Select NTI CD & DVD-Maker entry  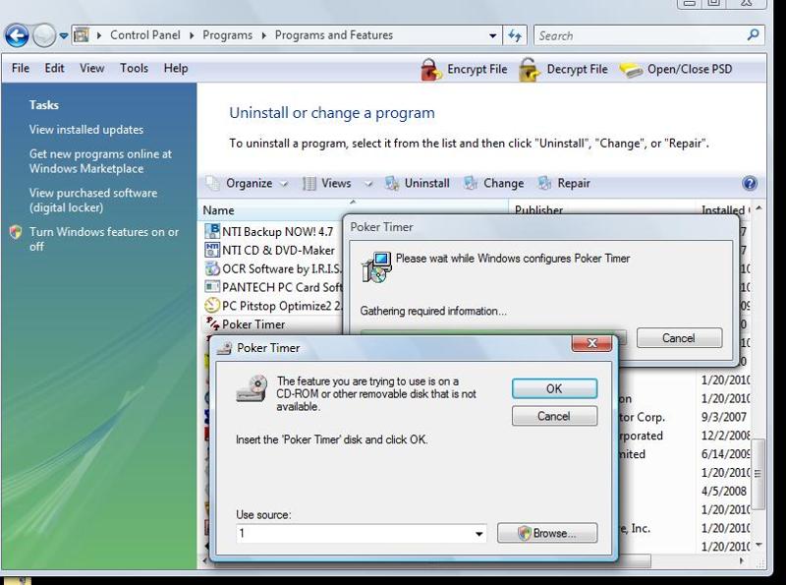[278, 250]
